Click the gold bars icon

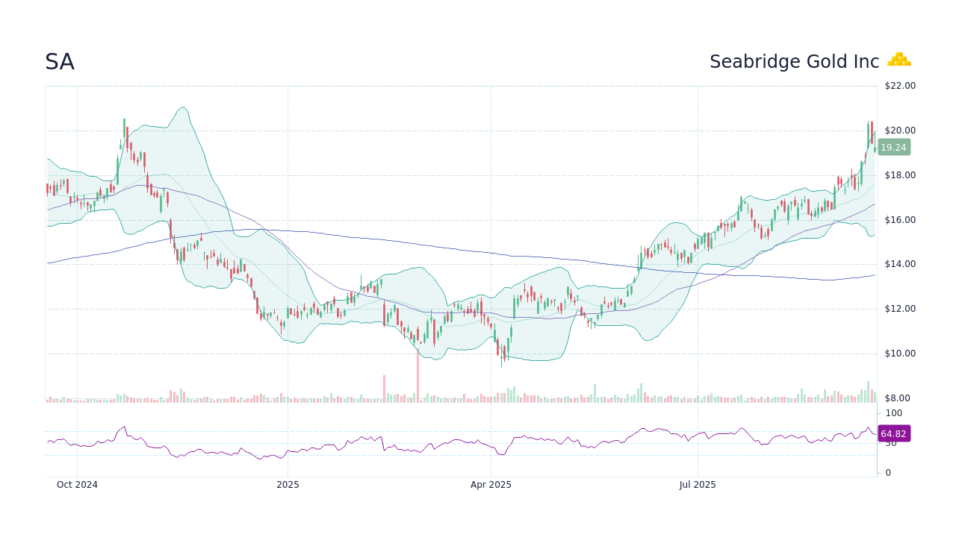899,60
